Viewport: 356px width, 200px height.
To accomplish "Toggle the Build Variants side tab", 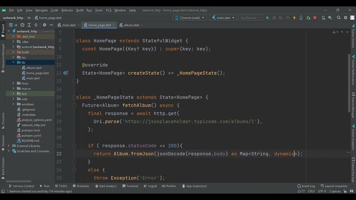I will coord(3,168).
